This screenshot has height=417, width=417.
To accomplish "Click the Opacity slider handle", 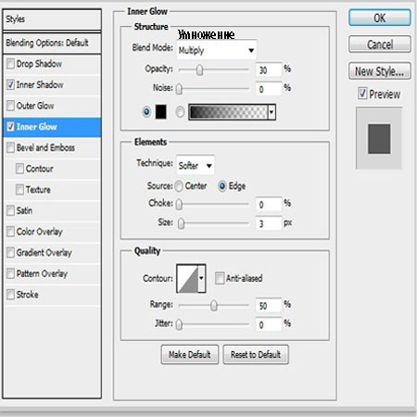I will click(199, 70).
